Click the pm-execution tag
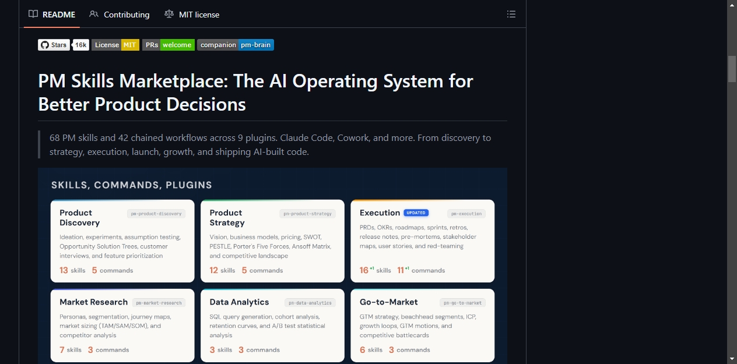The width and height of the screenshot is (737, 364). coord(466,214)
